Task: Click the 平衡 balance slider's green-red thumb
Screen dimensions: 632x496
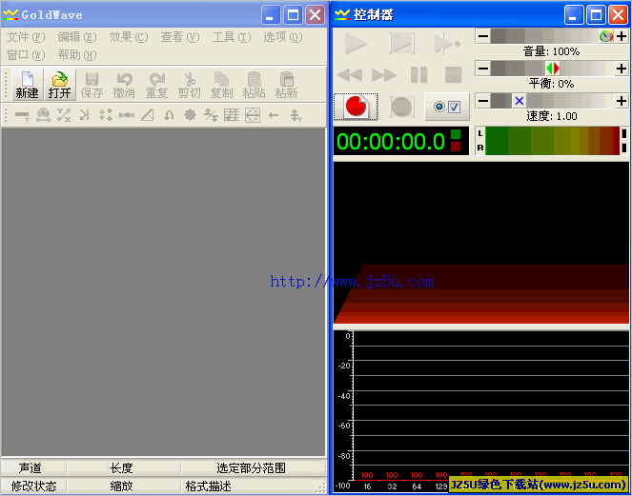Action: click(x=553, y=69)
